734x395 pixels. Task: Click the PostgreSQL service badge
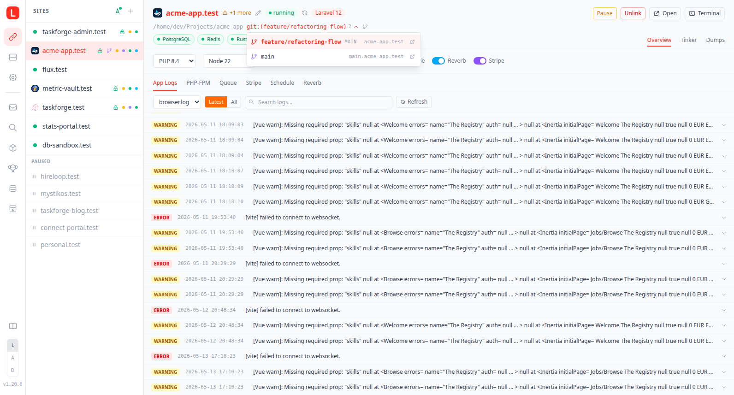pyautogui.click(x=174, y=40)
